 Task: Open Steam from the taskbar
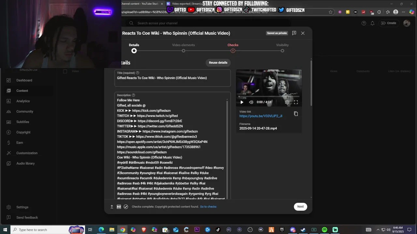[303, 230]
